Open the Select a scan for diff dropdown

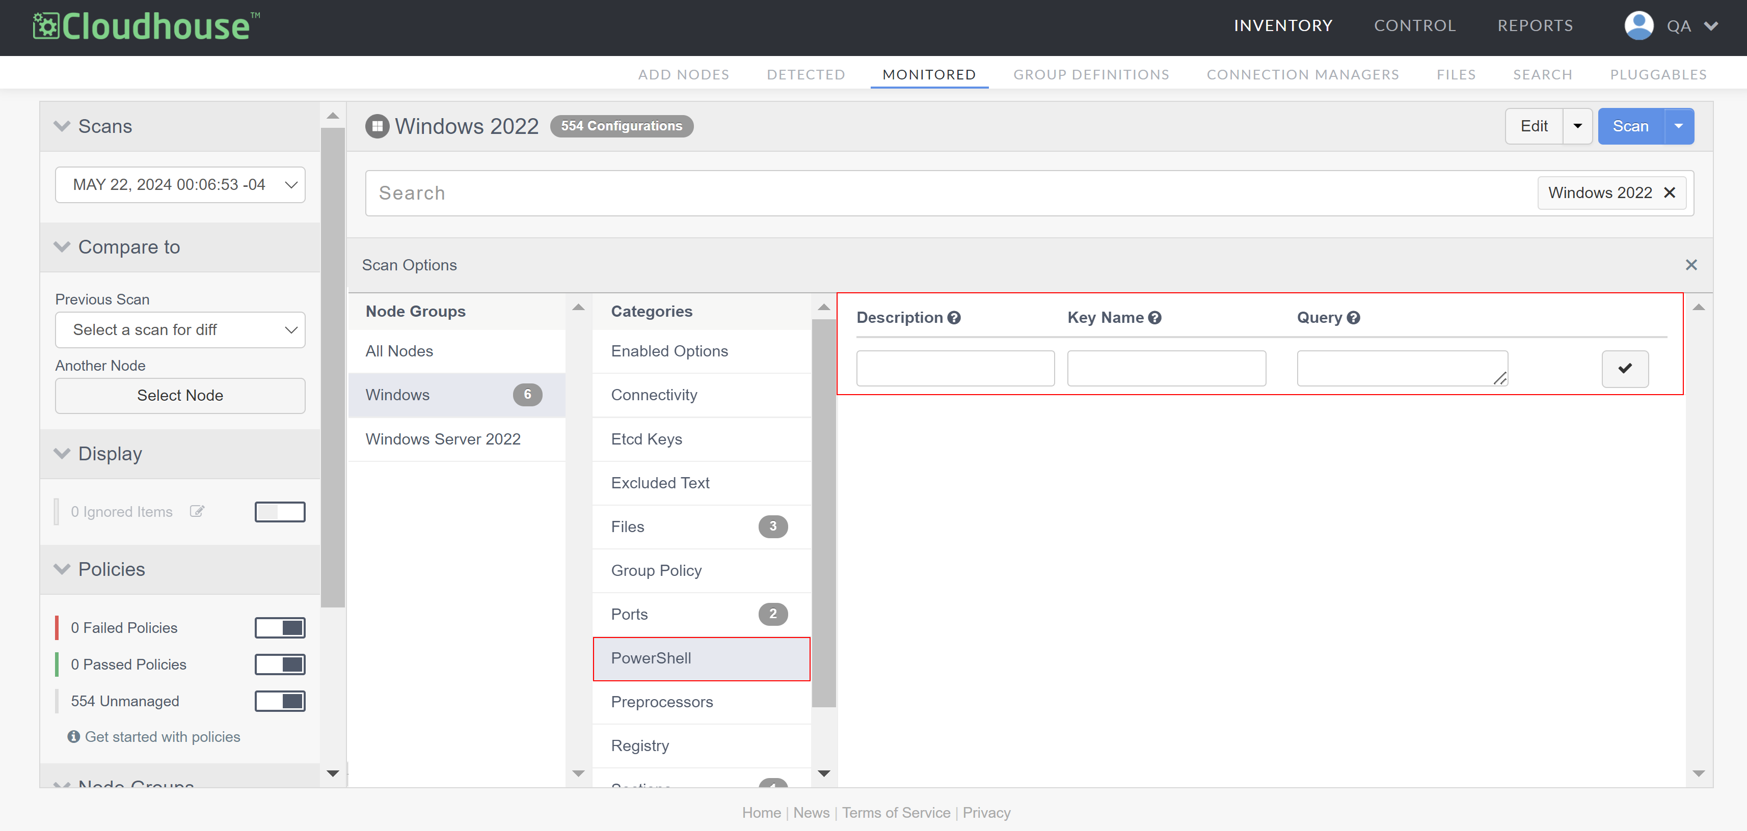[180, 329]
